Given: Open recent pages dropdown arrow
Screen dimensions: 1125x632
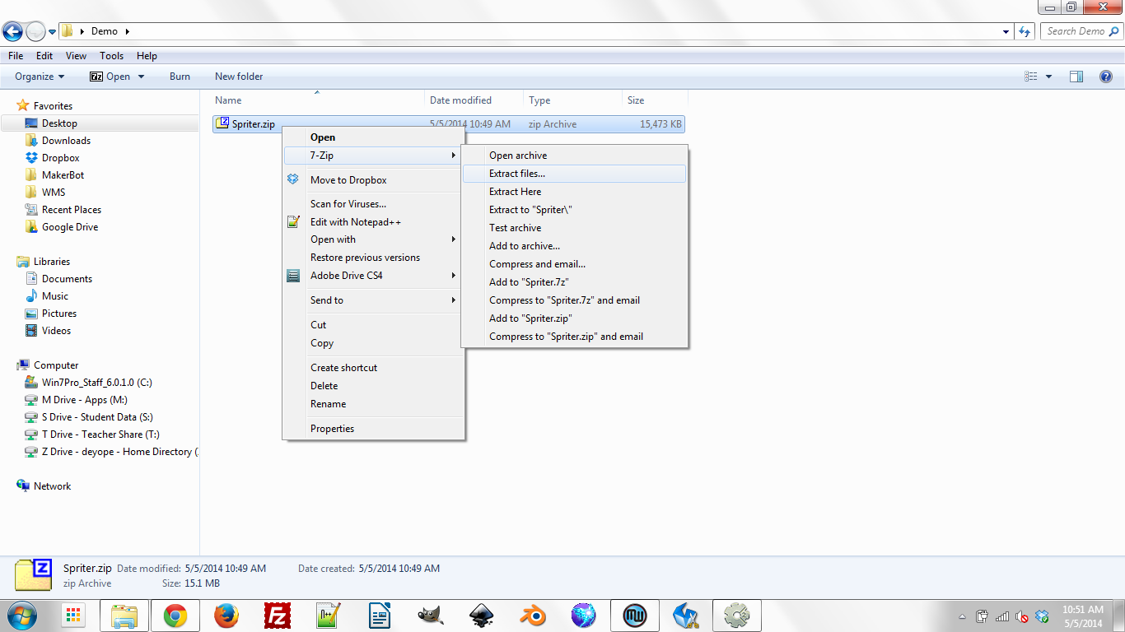Looking at the screenshot, I should (53, 32).
